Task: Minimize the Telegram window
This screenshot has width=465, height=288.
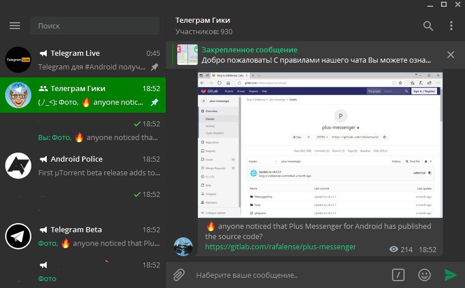Action: (x=430, y=5)
